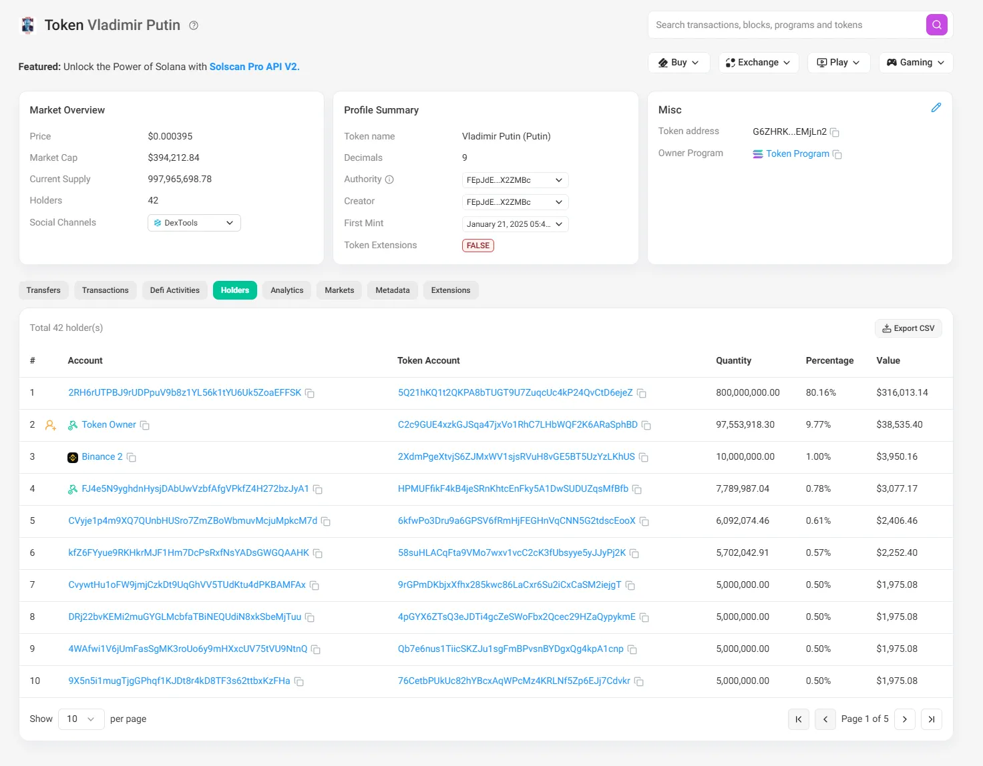Click the help icon beside token title
Screen dimensions: 983x766
click(194, 25)
